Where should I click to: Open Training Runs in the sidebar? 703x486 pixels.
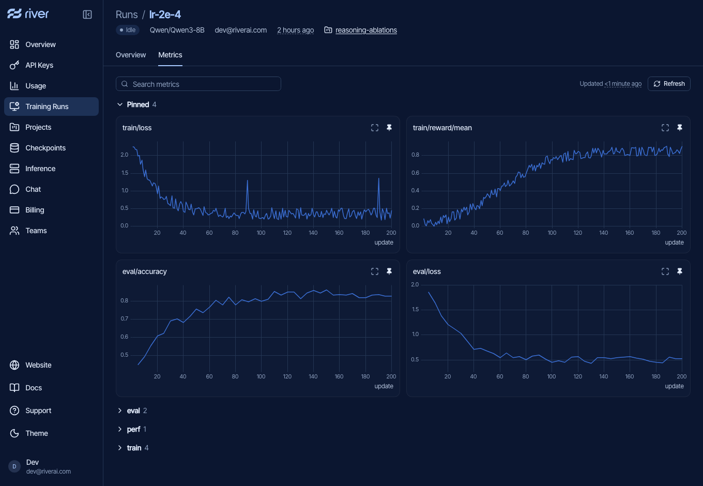[51, 107]
